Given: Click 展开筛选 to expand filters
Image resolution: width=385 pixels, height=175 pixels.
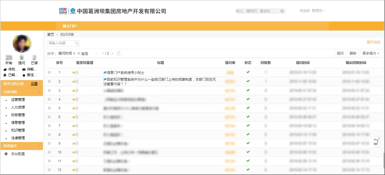Looking at the screenshot, I should (x=373, y=42).
